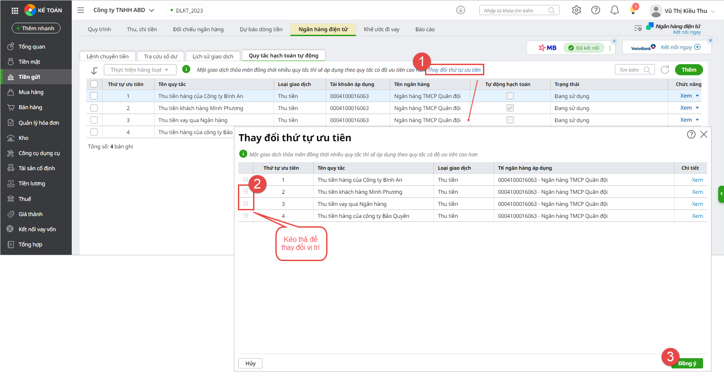
Task: Click drag handle of Thu tiền vay rule row
Action: (245, 204)
